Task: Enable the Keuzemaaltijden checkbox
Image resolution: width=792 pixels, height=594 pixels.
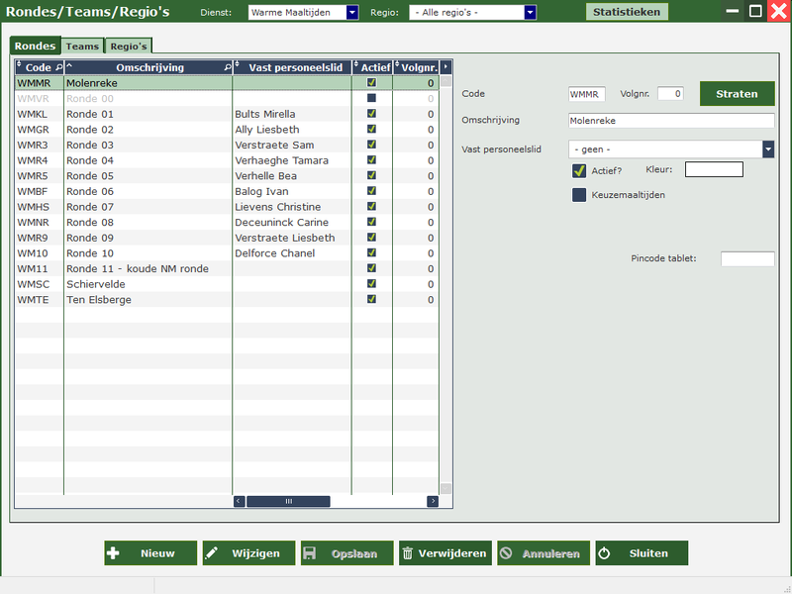Action: click(579, 195)
